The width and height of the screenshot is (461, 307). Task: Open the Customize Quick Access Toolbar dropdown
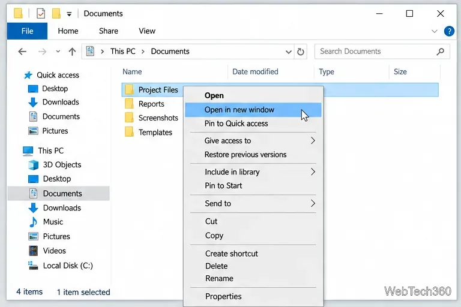click(69, 14)
